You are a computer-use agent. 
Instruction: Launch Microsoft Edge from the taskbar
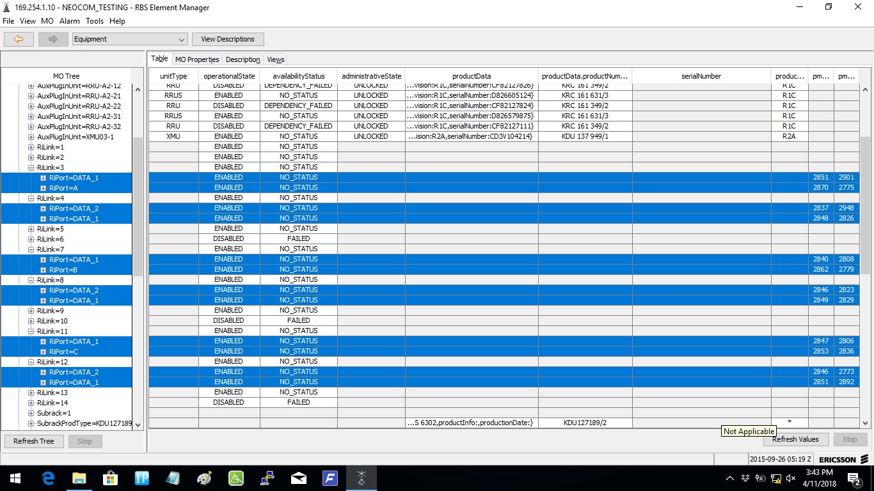48,478
